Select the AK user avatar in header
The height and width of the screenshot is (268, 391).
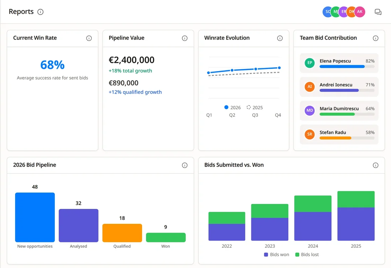point(360,12)
